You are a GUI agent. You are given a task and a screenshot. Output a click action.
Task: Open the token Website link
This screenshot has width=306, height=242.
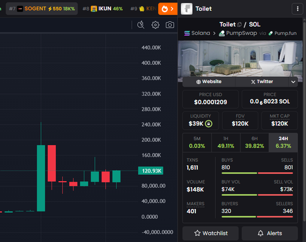pyautogui.click(x=209, y=82)
